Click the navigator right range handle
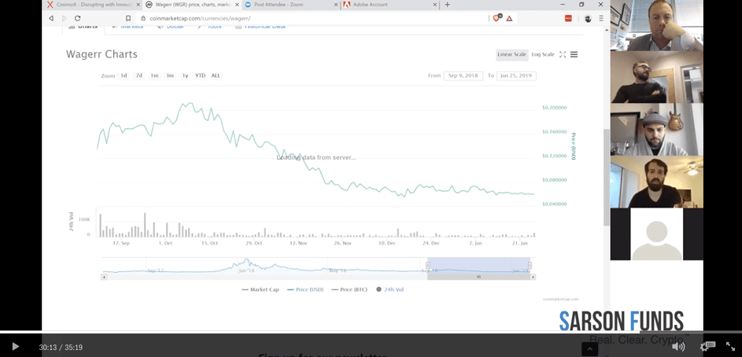The height and width of the screenshot is (357, 742). point(530,265)
